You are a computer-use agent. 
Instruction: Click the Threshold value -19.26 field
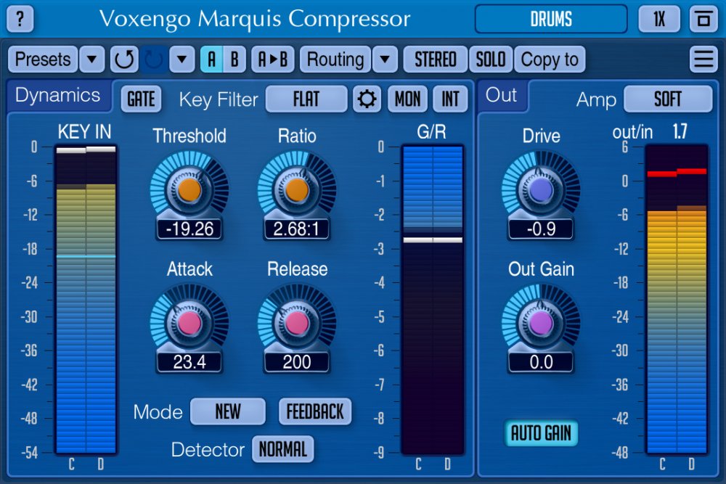189,229
